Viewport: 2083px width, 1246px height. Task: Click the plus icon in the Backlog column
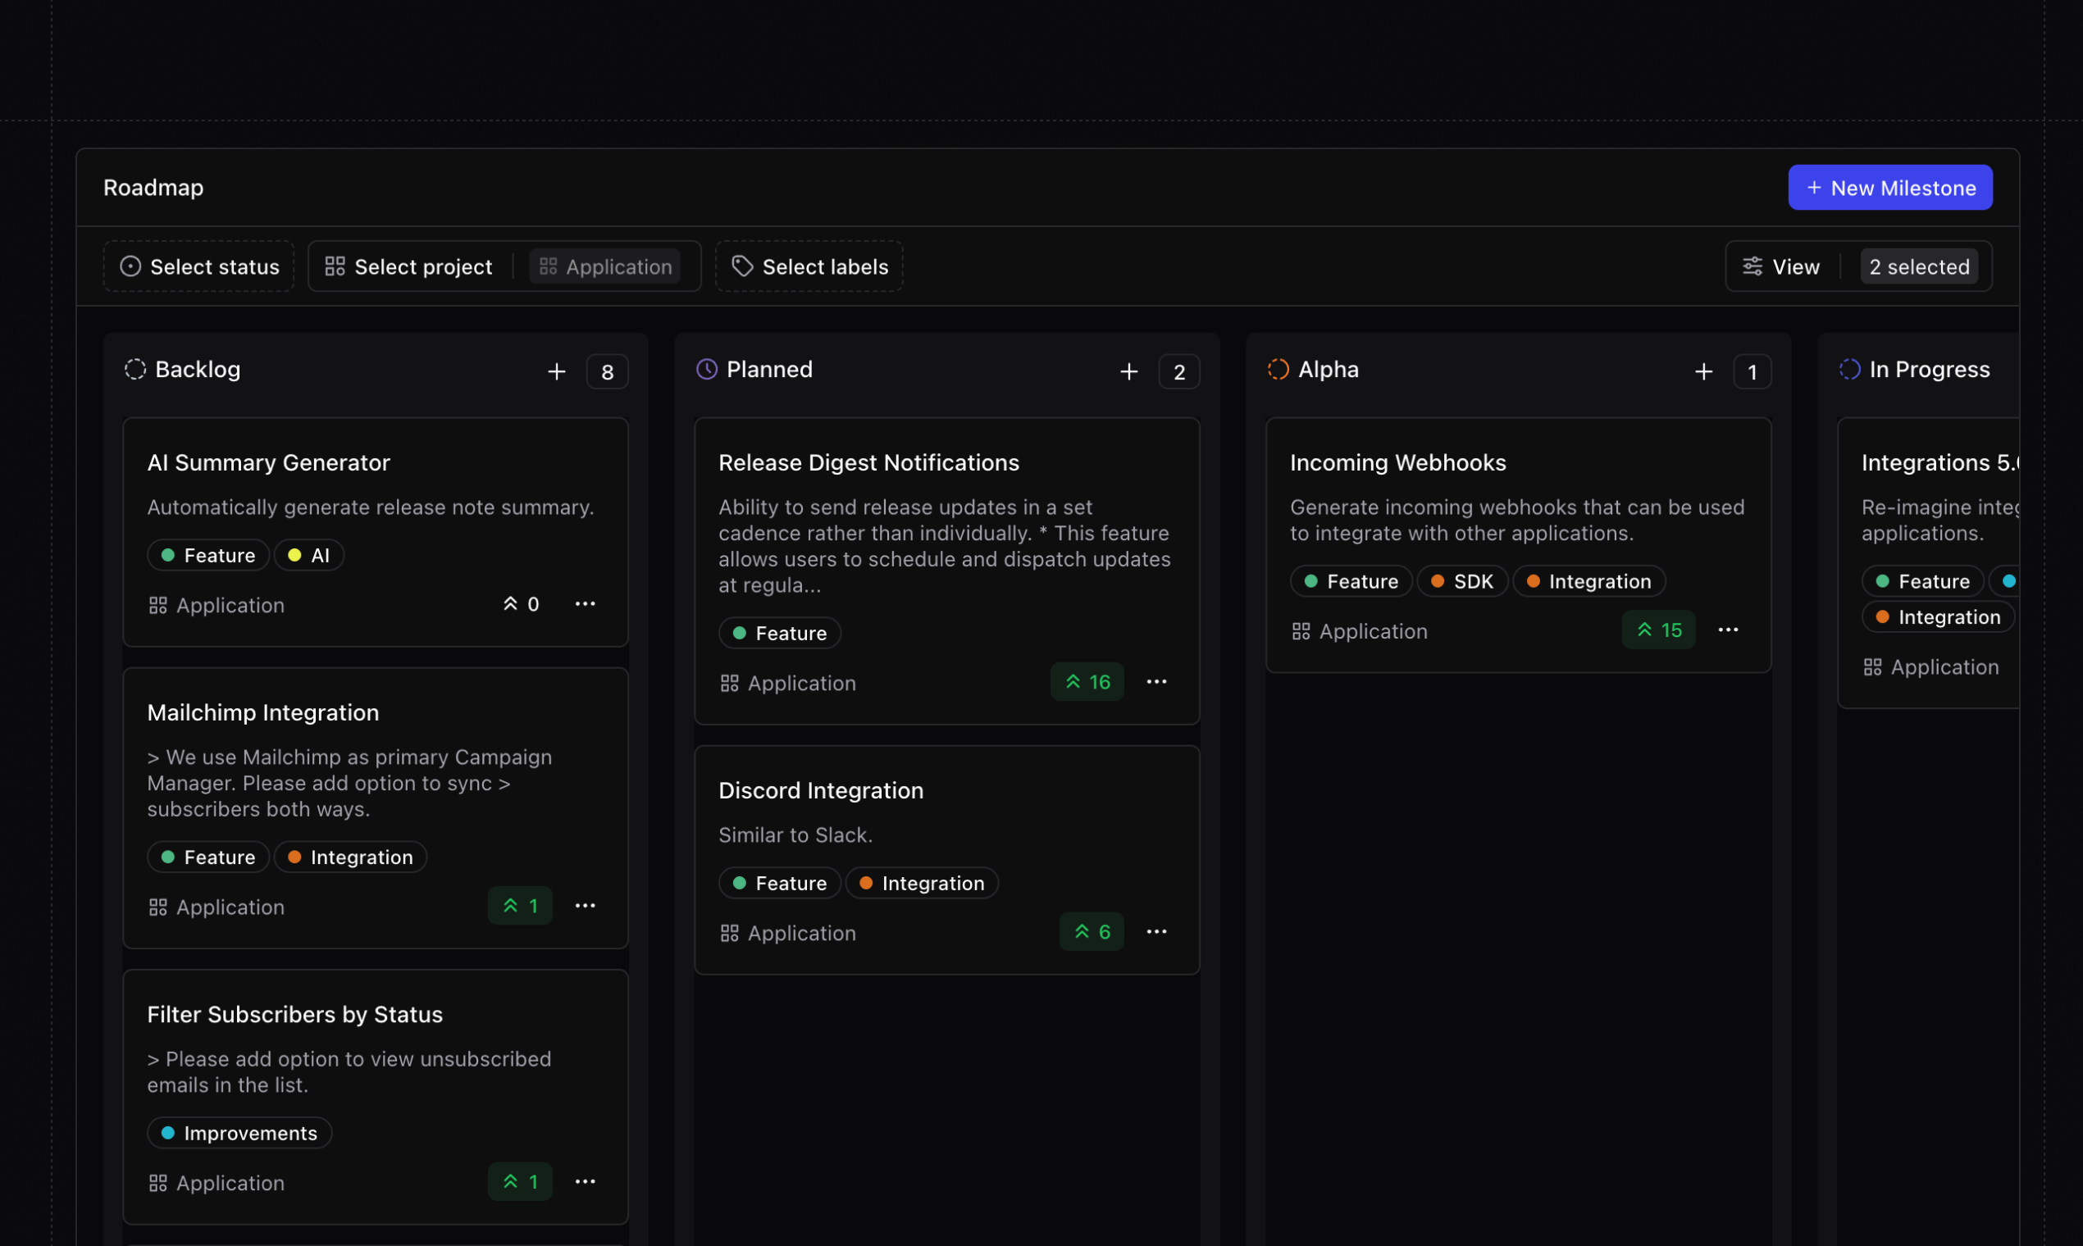(x=557, y=371)
